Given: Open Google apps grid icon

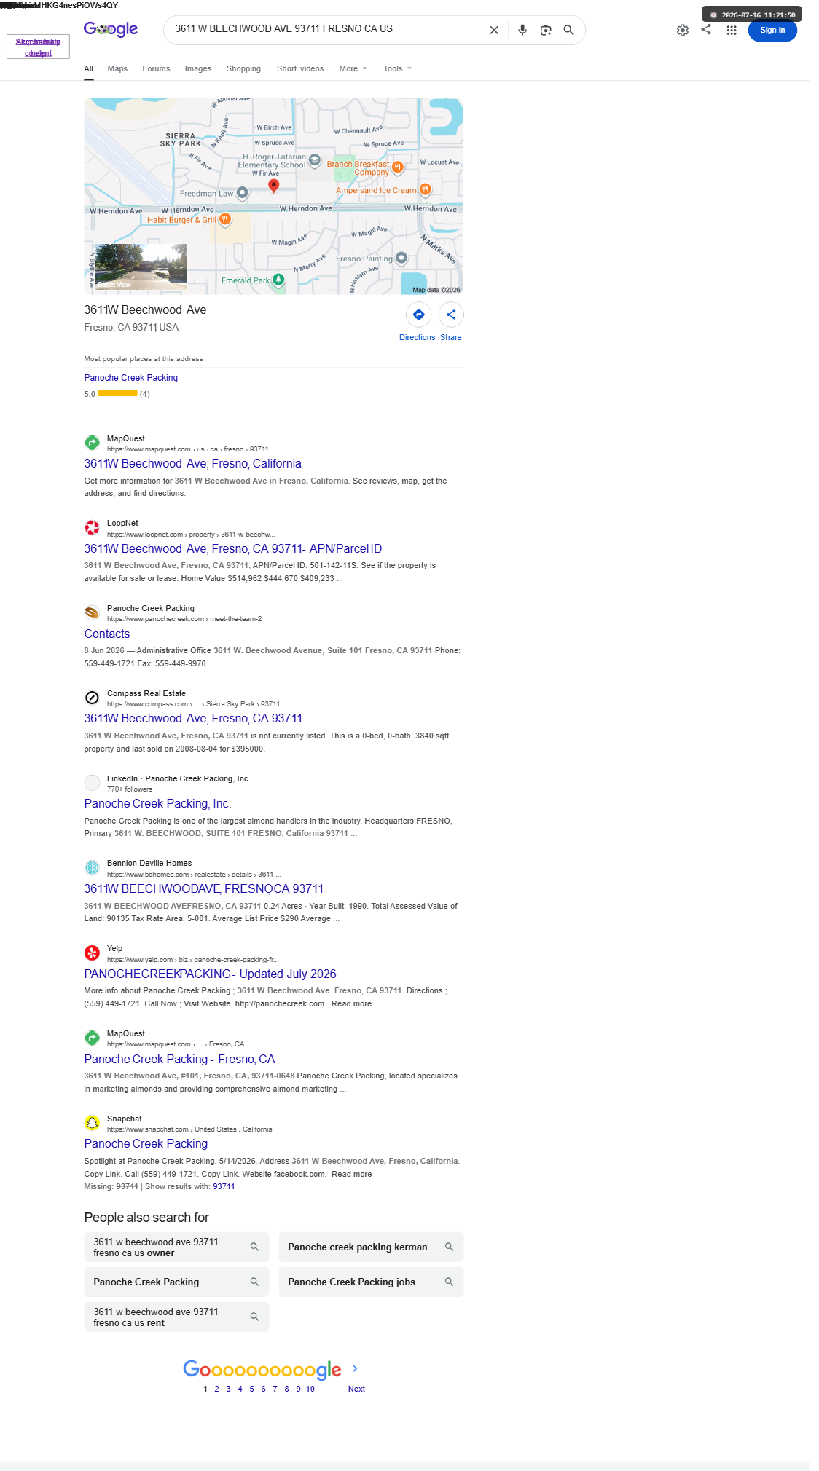Looking at the screenshot, I should point(732,30).
